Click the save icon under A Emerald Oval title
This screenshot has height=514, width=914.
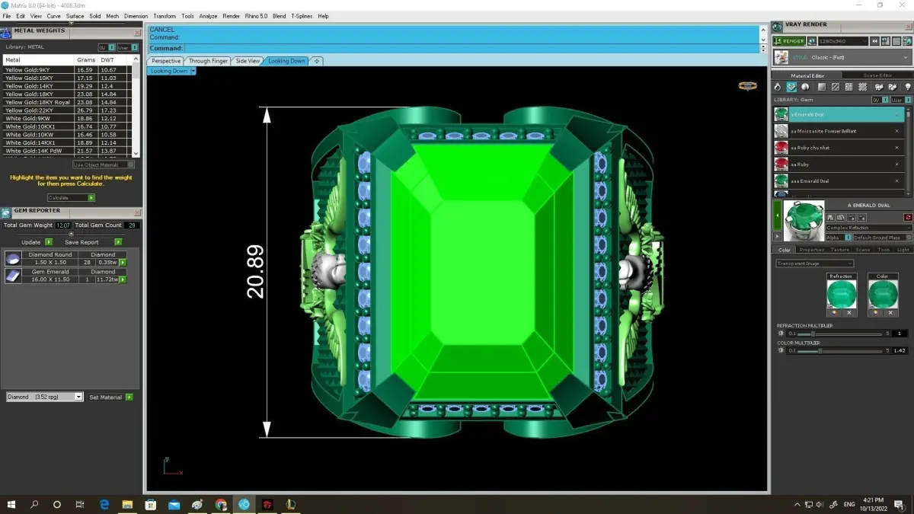click(x=830, y=218)
